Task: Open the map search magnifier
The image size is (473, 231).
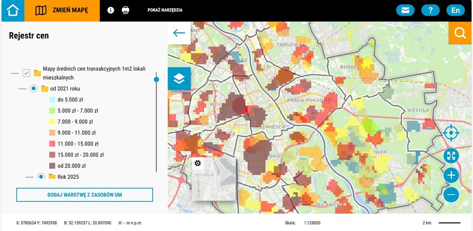Action: 460,33
